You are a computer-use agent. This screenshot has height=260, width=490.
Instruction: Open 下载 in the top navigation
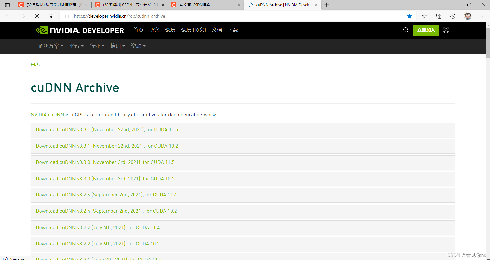233,30
